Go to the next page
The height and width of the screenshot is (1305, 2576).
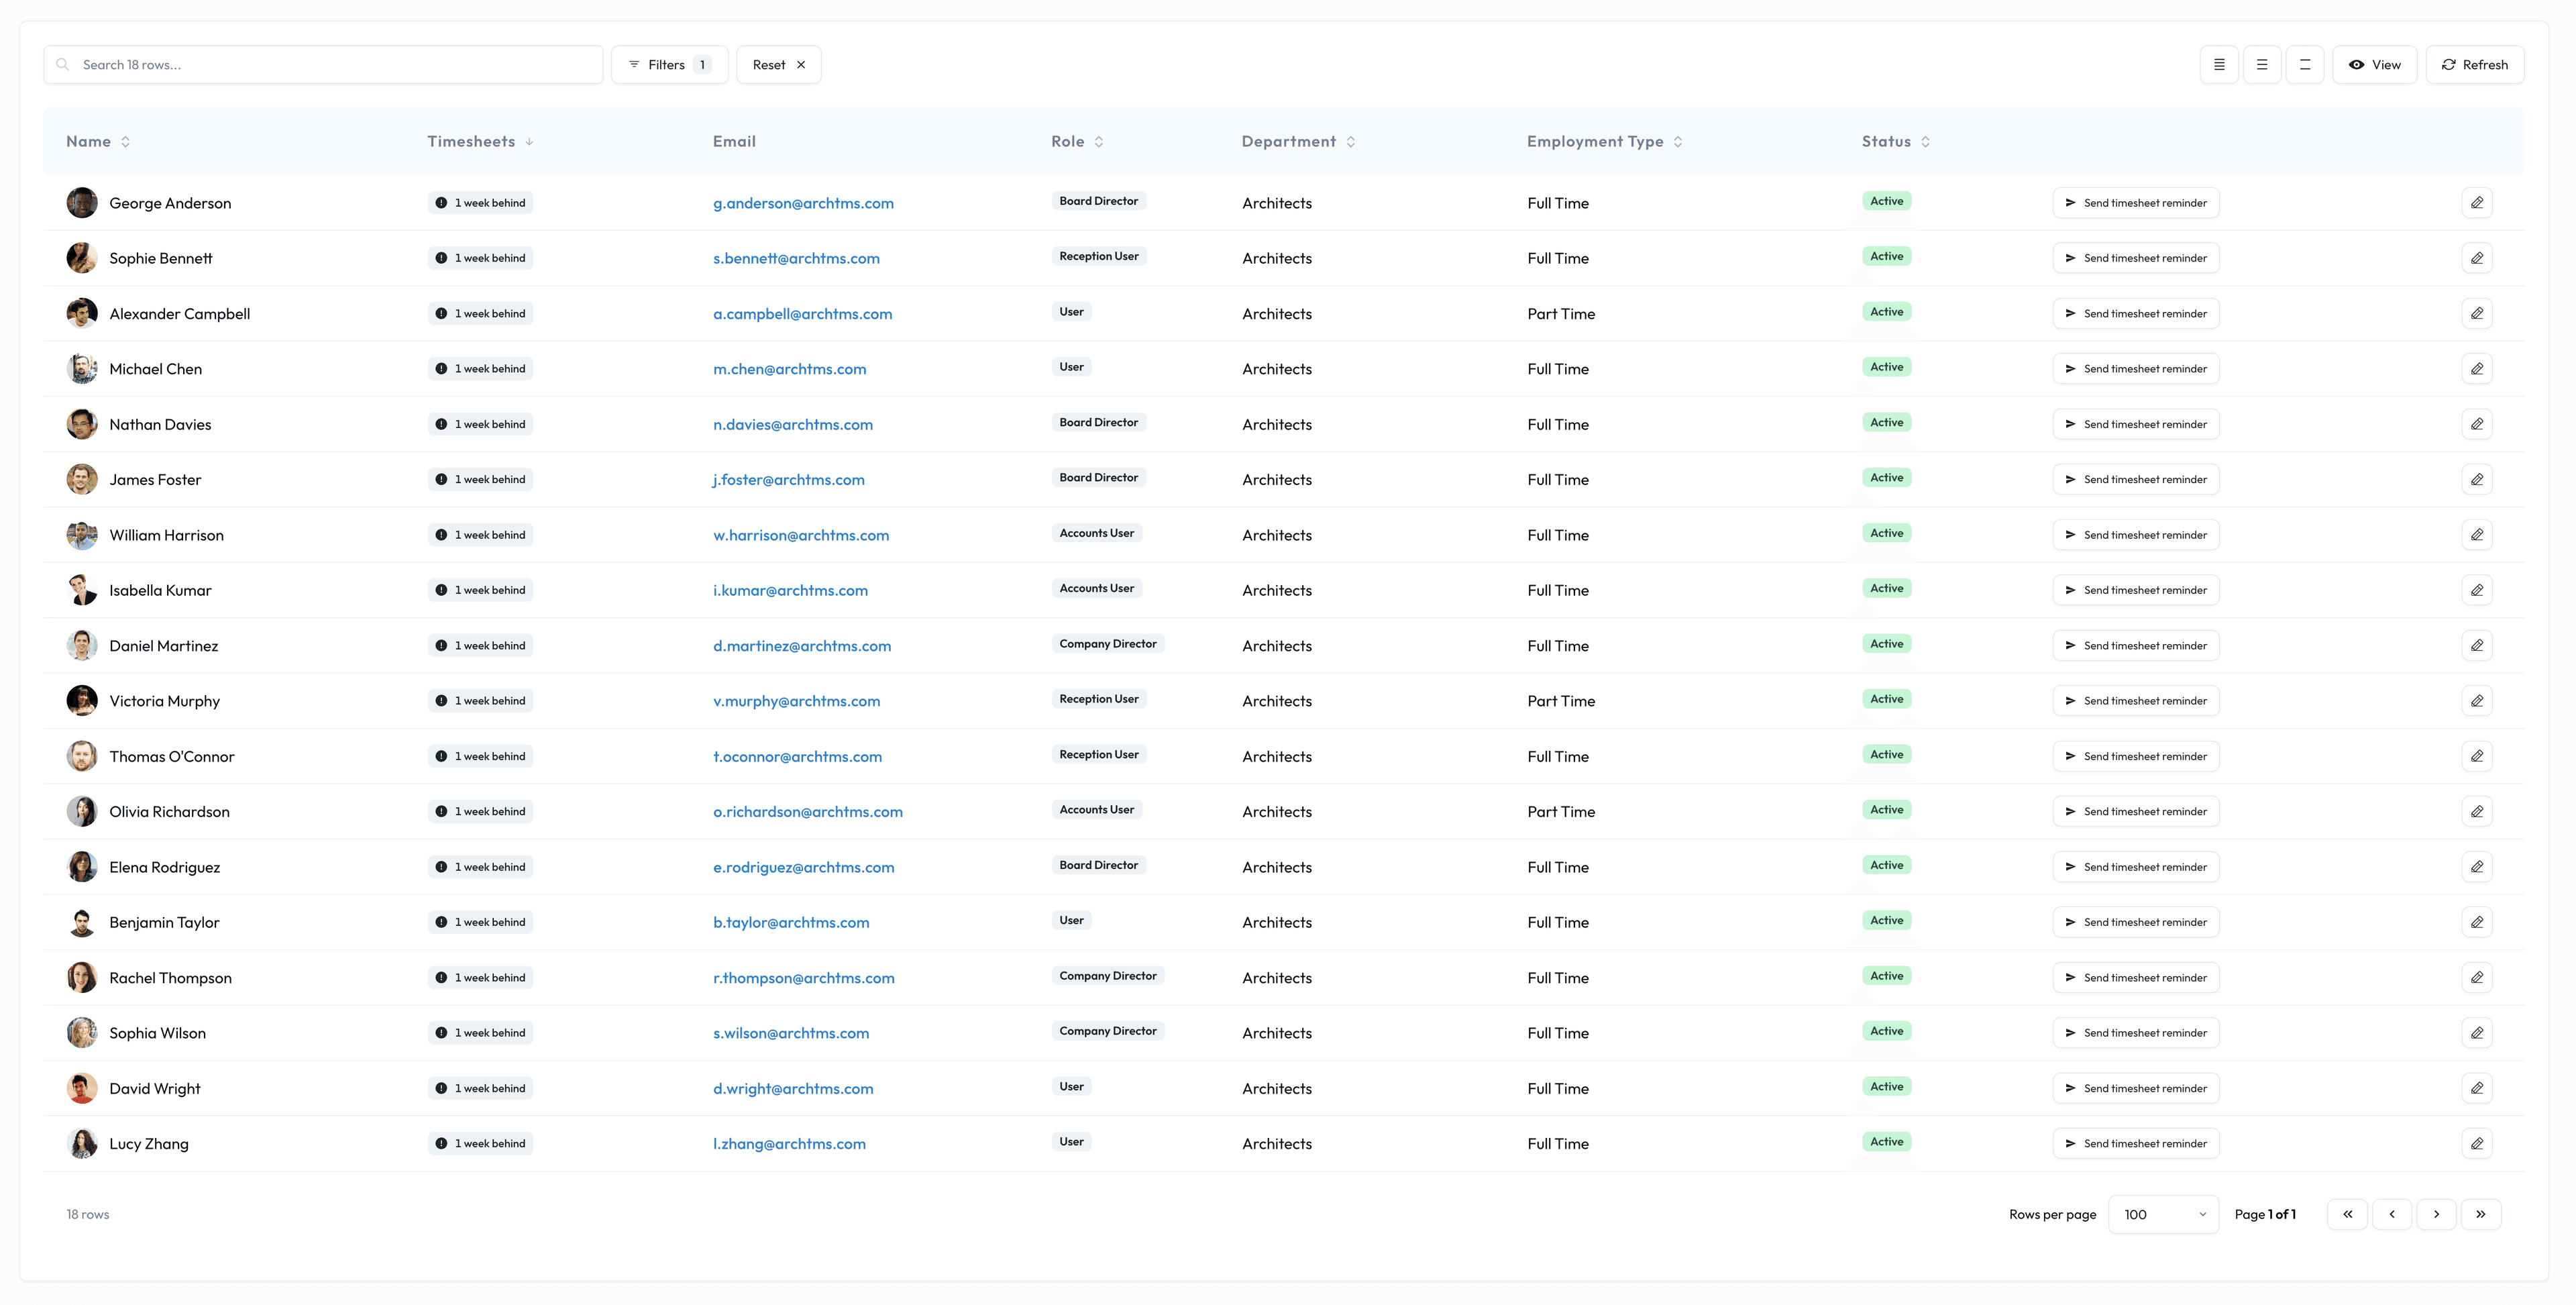click(x=2436, y=1214)
